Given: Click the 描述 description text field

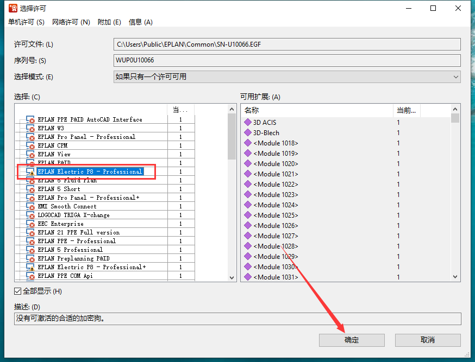Looking at the screenshot, I should (237, 319).
